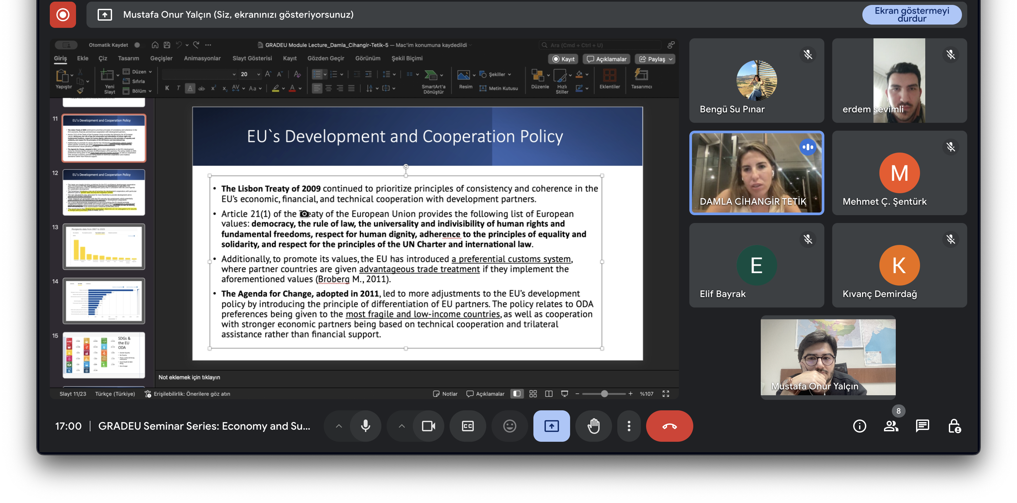The width and height of the screenshot is (1017, 503).
Task: Click Ekran göstermeyi durdur button
Action: [911, 15]
